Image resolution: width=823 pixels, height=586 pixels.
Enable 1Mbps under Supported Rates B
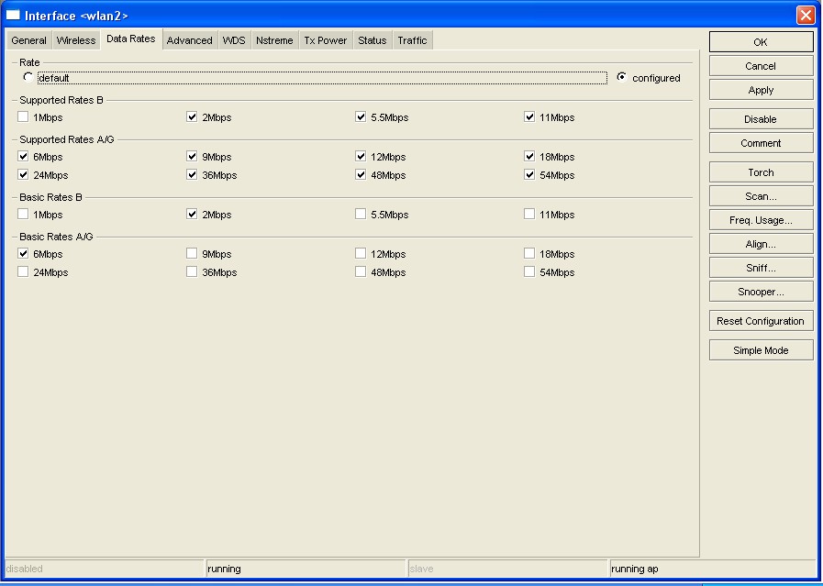23,117
